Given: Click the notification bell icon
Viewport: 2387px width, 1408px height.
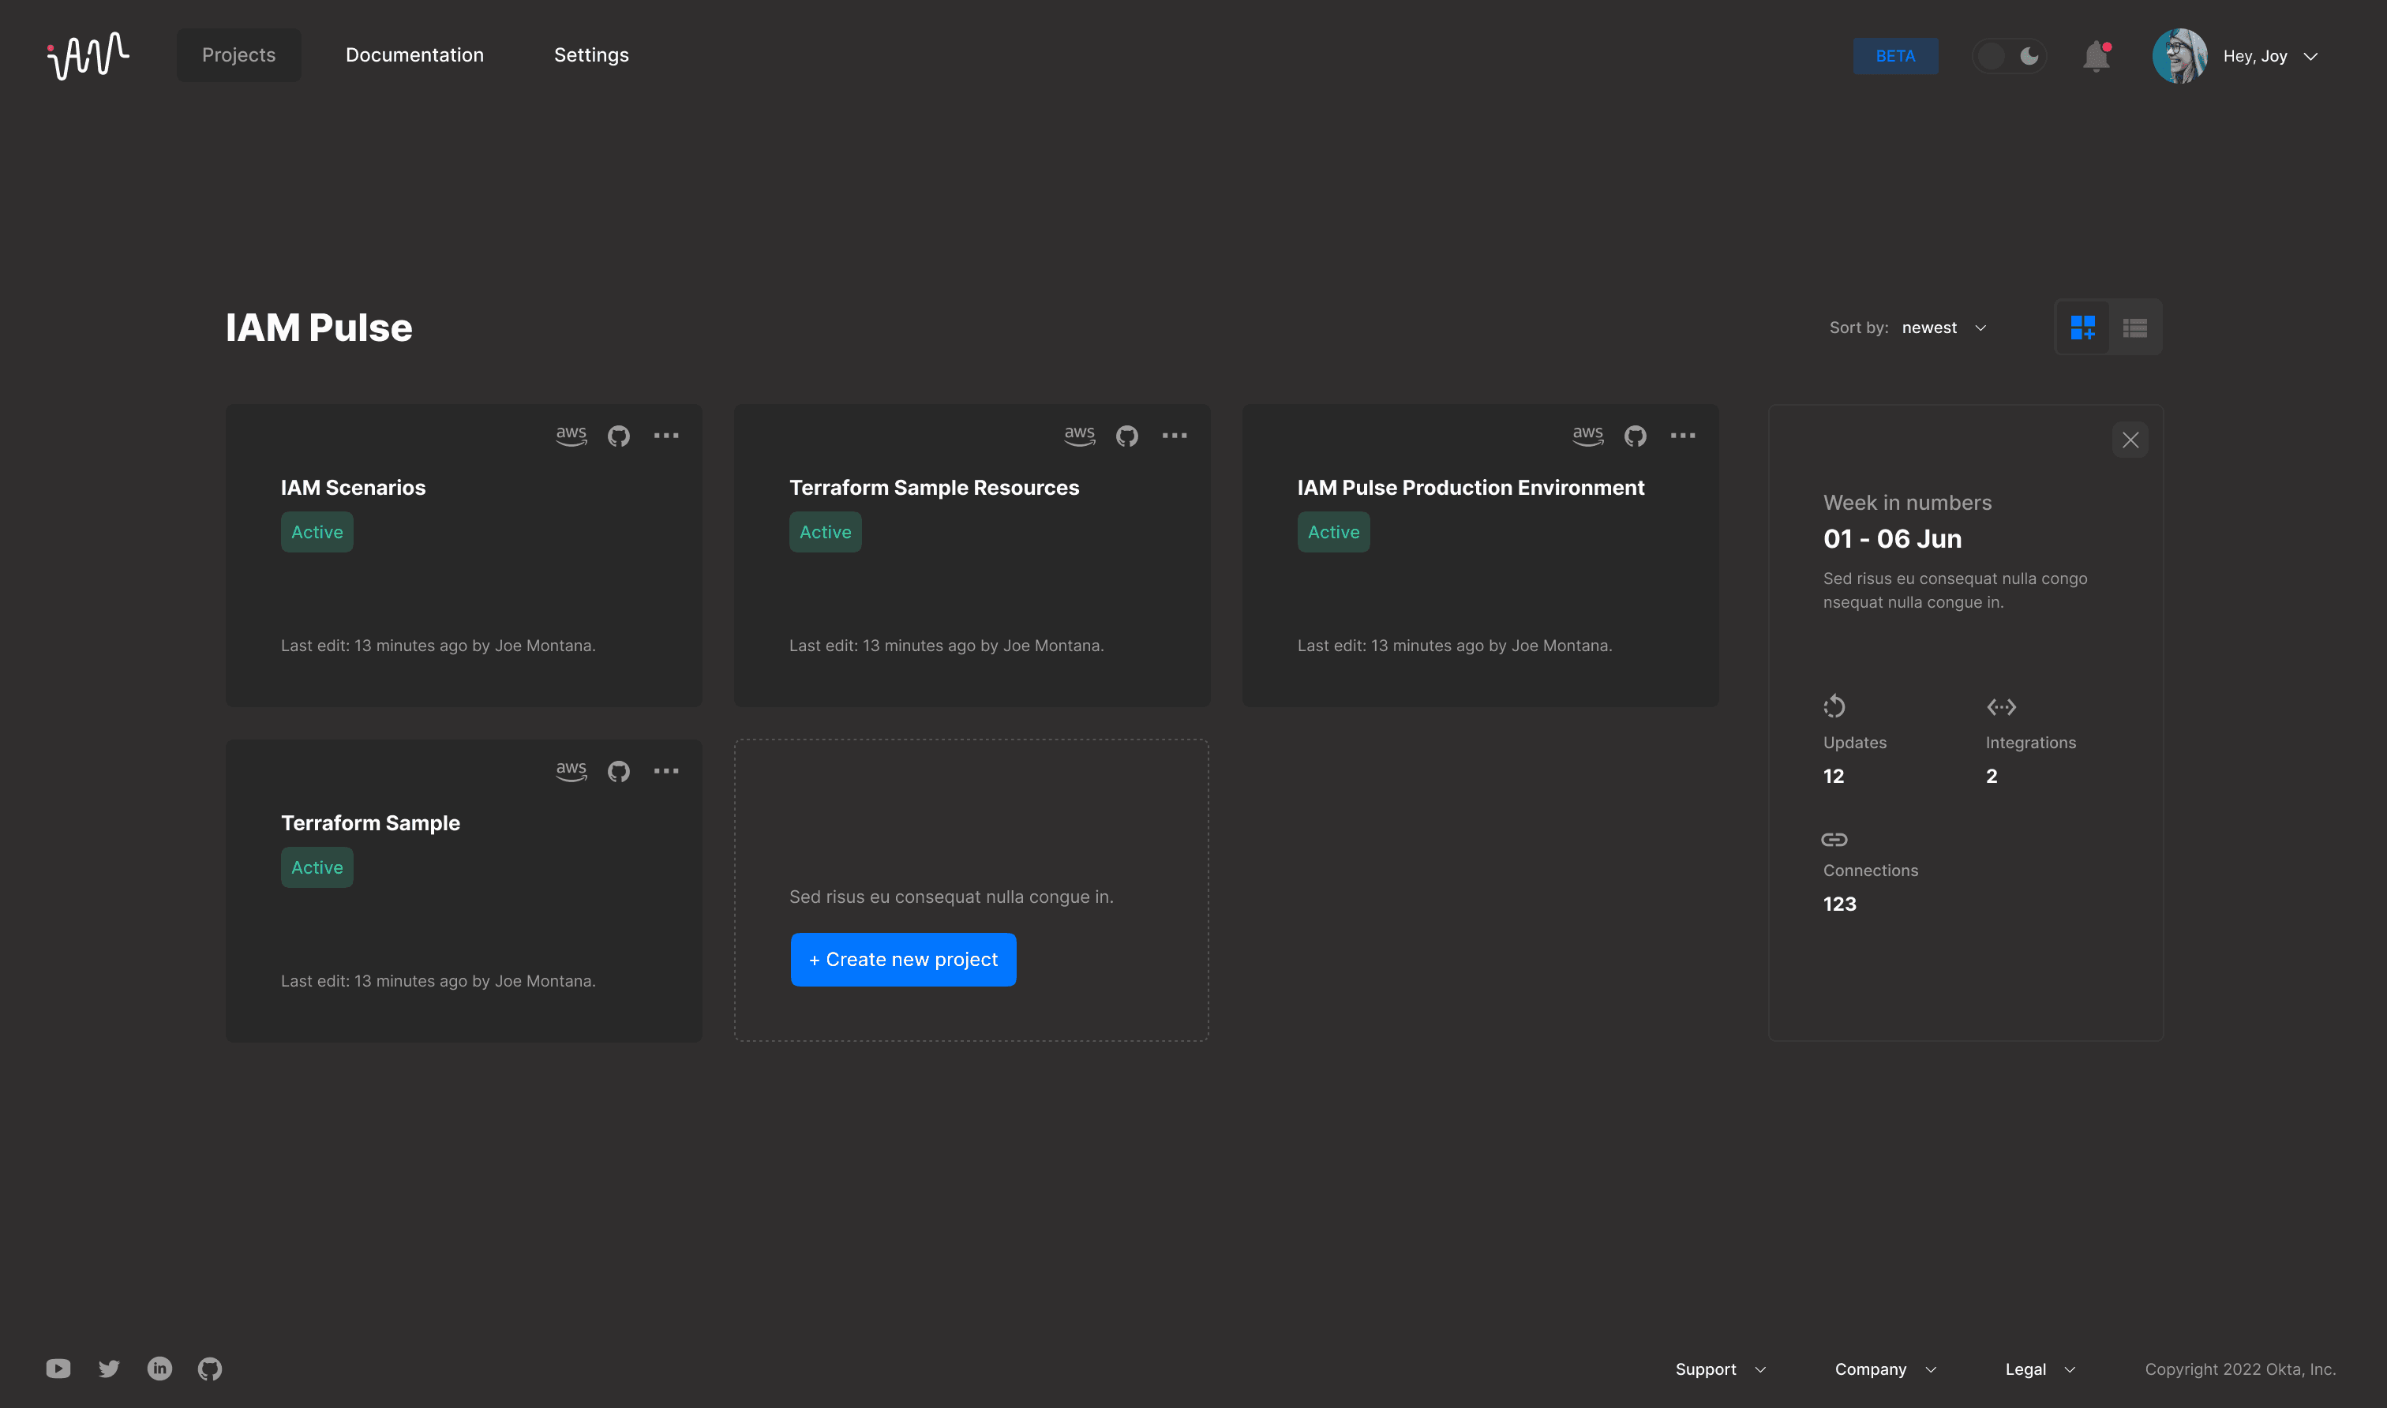Looking at the screenshot, I should (x=2096, y=57).
